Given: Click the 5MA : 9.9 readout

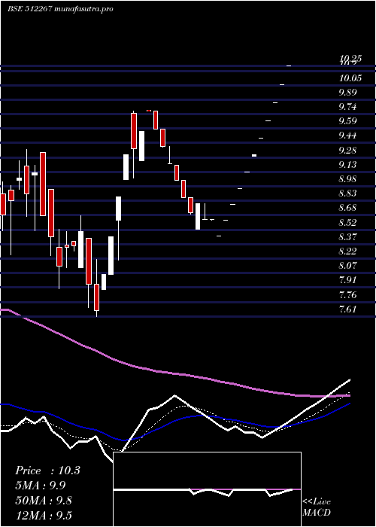Looking at the screenshot, I should [x=41, y=486].
